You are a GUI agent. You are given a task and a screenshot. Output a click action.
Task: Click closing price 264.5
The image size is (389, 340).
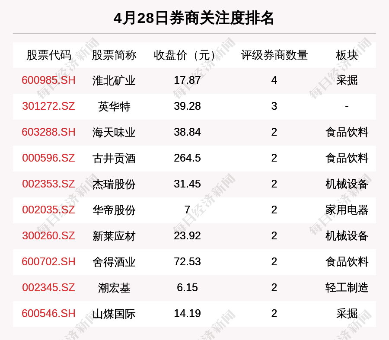point(187,158)
